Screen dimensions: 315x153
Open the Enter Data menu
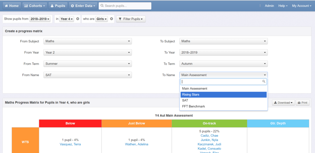[x=83, y=6]
